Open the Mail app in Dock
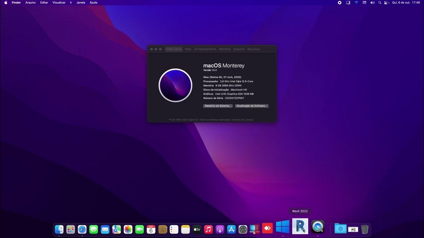The width and height of the screenshot is (424, 238). (x=105, y=229)
